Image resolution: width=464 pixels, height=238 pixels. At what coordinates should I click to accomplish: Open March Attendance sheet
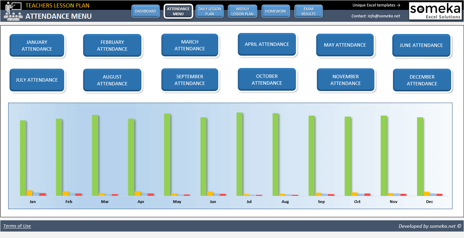(x=190, y=45)
